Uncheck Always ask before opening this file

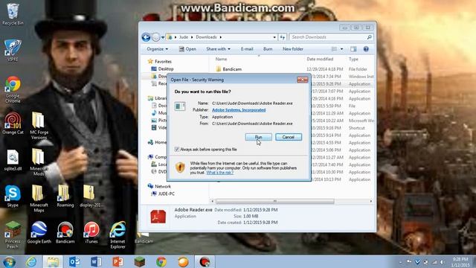point(177,149)
